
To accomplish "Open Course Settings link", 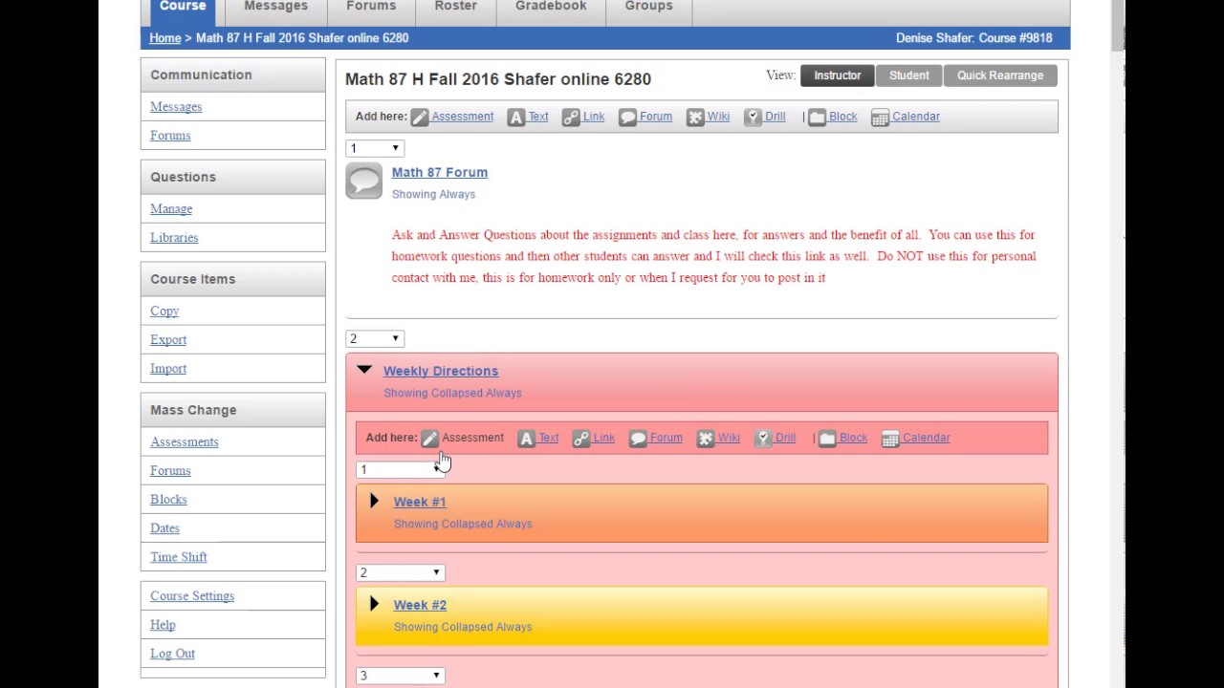I will [x=192, y=596].
